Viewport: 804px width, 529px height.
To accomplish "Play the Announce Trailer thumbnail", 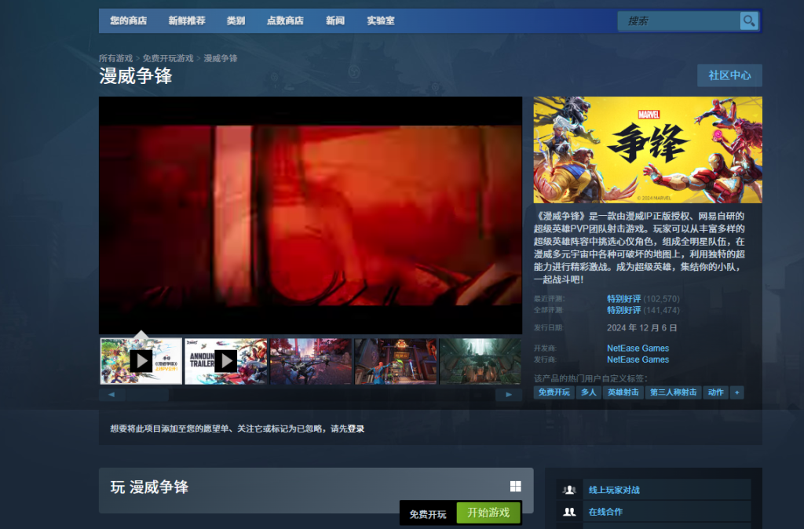I will pyautogui.click(x=225, y=361).
